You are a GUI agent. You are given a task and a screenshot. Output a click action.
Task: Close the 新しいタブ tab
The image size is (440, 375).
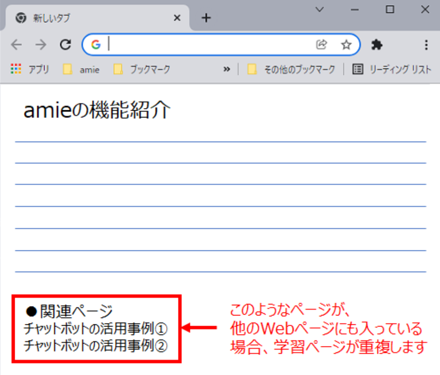pyautogui.click(x=177, y=18)
